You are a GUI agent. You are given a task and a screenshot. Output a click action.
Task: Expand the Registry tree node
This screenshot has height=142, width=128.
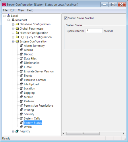pyautogui.click(x=13, y=131)
